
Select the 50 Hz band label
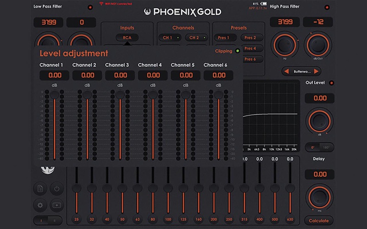pyautogui.click(x=122, y=219)
